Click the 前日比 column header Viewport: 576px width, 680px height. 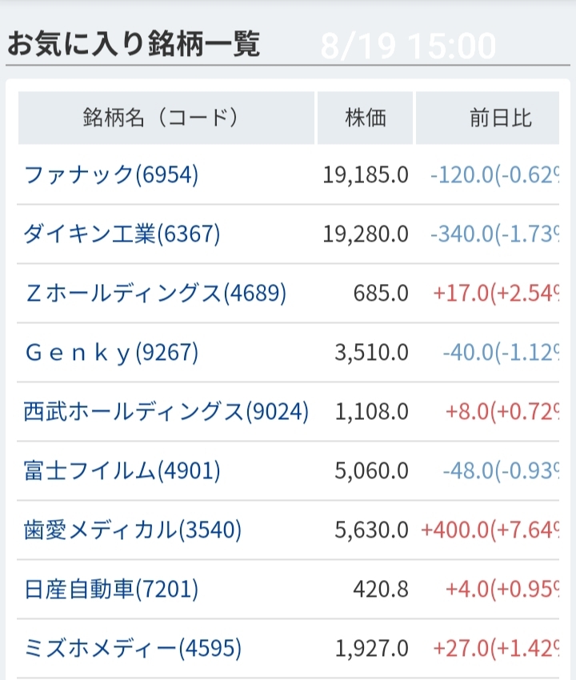(x=500, y=118)
